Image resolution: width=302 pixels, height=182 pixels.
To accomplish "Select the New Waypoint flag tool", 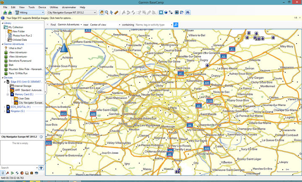I will pos(124,13).
